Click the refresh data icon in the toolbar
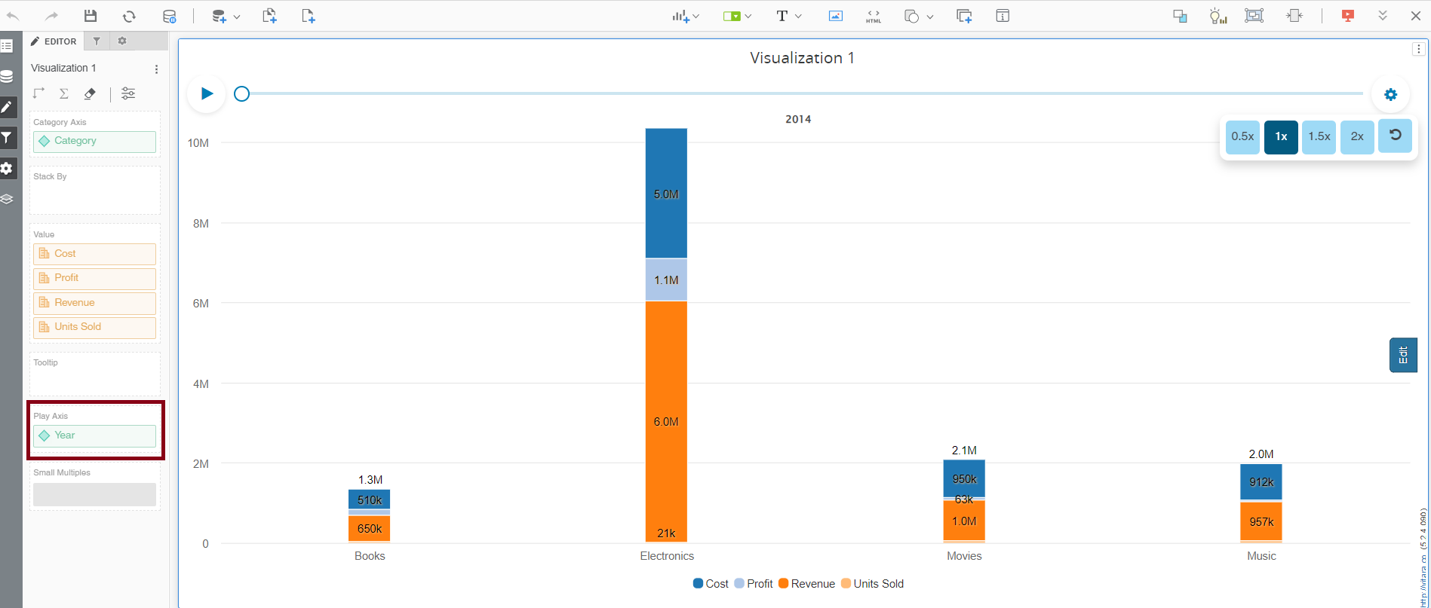The height and width of the screenshot is (608, 1431). click(129, 16)
